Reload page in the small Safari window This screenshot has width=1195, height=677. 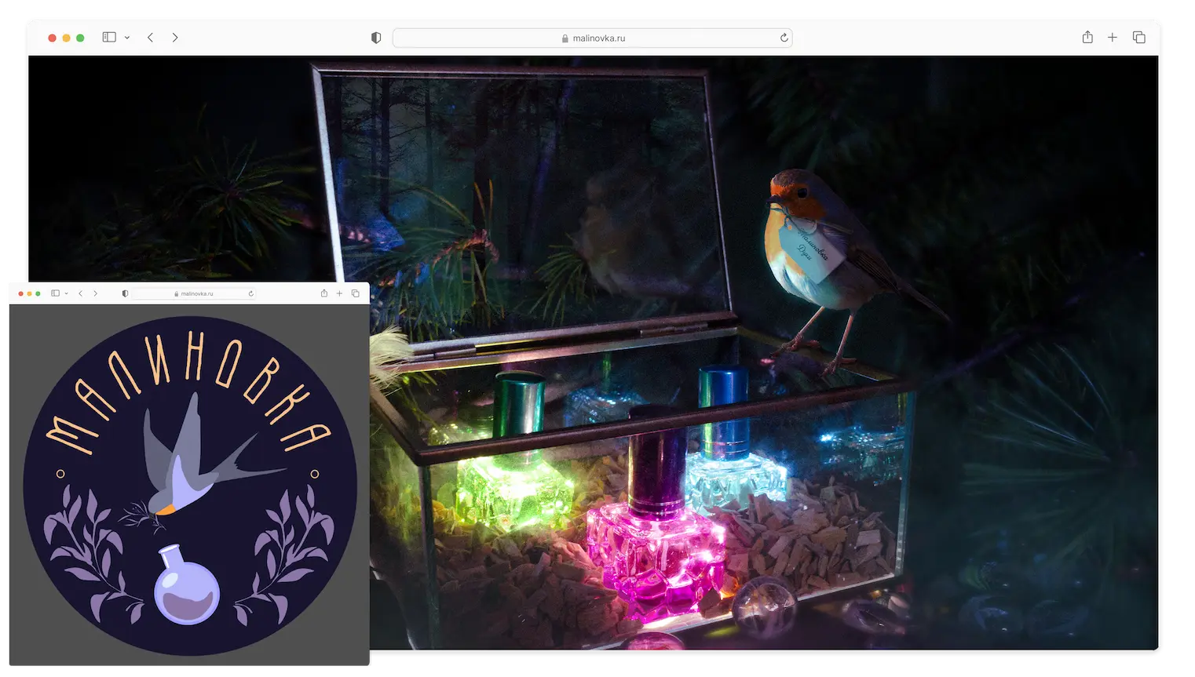click(250, 293)
